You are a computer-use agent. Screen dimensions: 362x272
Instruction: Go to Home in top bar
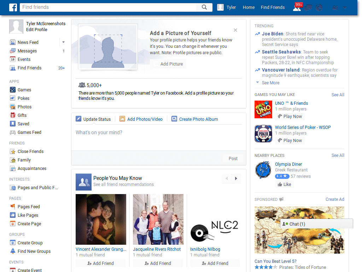pyautogui.click(x=249, y=7)
